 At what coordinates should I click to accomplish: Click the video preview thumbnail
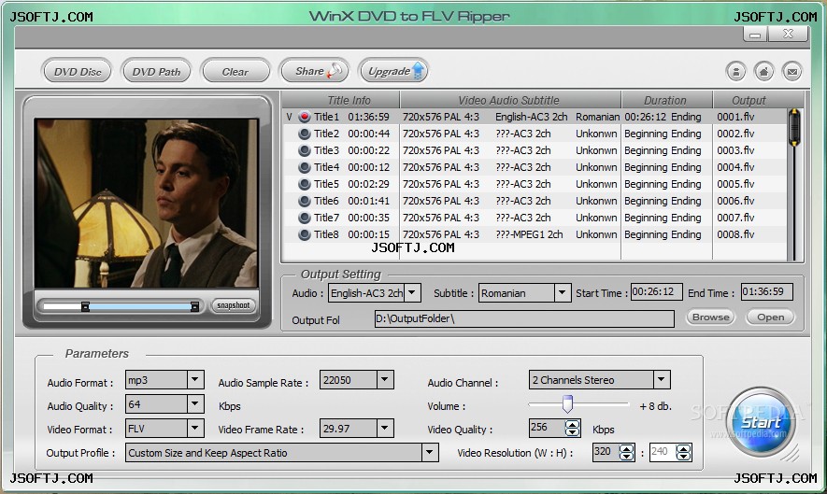click(146, 203)
